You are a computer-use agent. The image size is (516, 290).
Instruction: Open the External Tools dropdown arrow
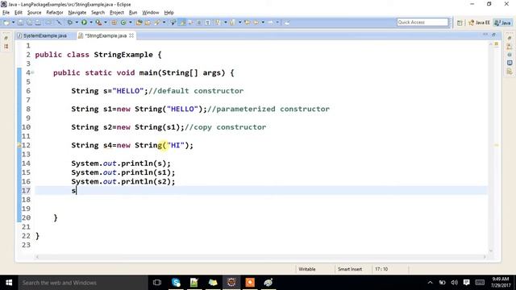106,23
